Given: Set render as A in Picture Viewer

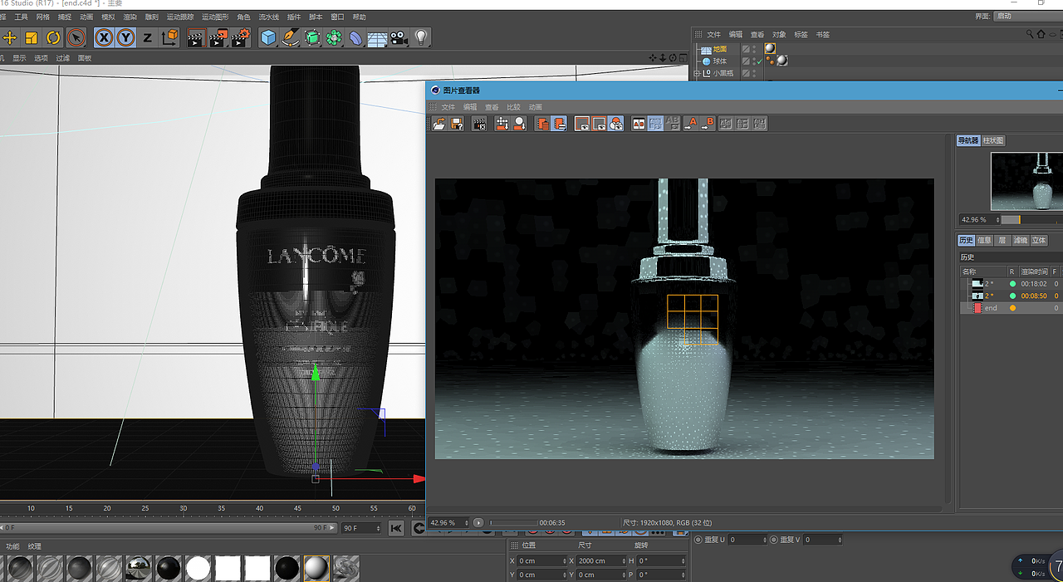Looking at the screenshot, I should point(691,124).
